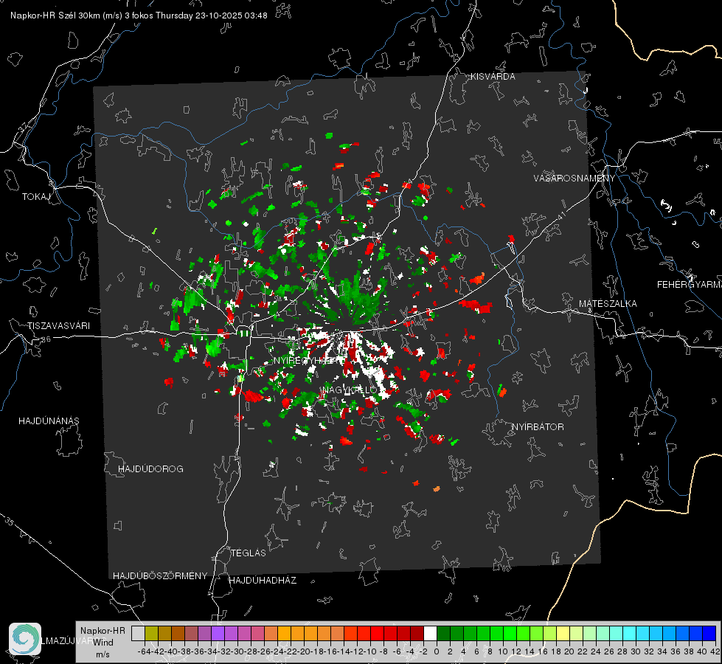Click the FEHÉRGYARMAT town label
The height and width of the screenshot is (664, 722).
pos(689,285)
